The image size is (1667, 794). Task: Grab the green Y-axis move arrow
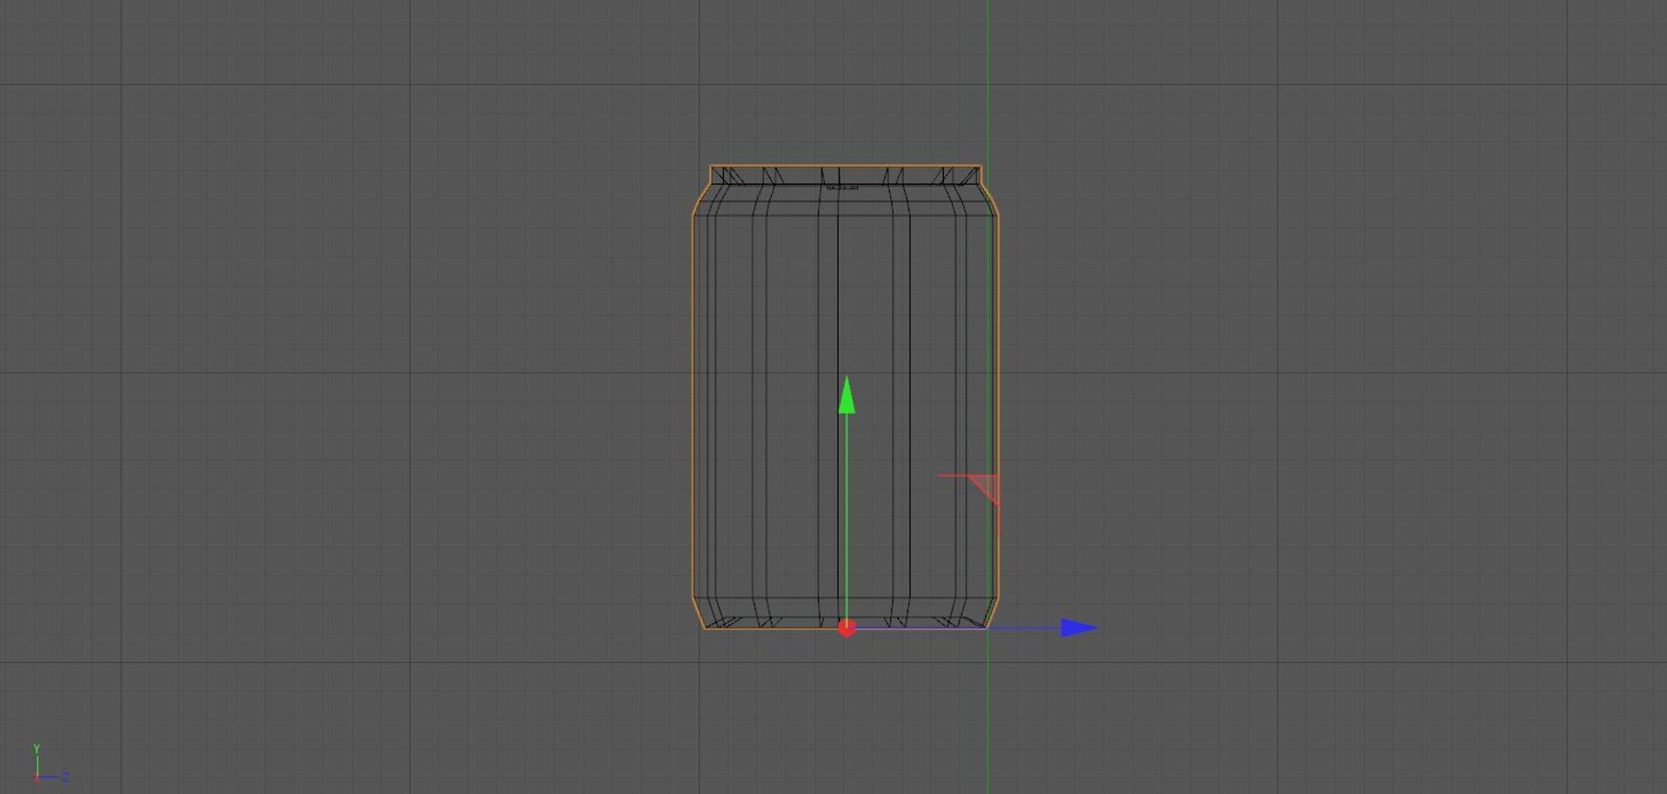tap(847, 395)
